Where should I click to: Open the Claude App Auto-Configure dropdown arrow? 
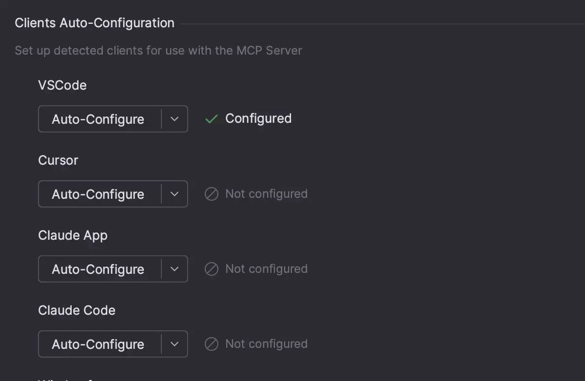tap(174, 268)
